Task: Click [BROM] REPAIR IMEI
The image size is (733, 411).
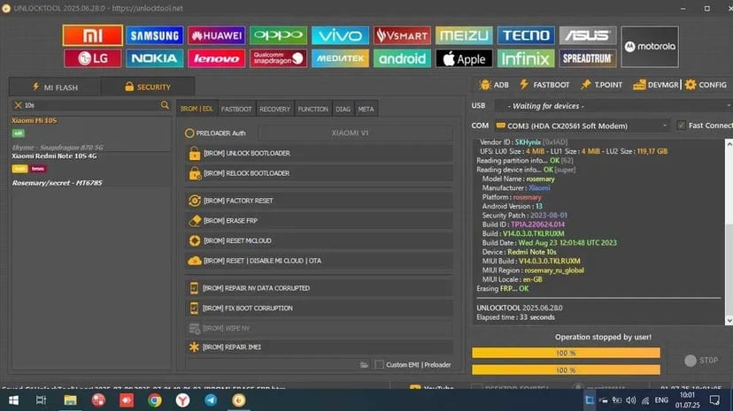Action: 319,347
